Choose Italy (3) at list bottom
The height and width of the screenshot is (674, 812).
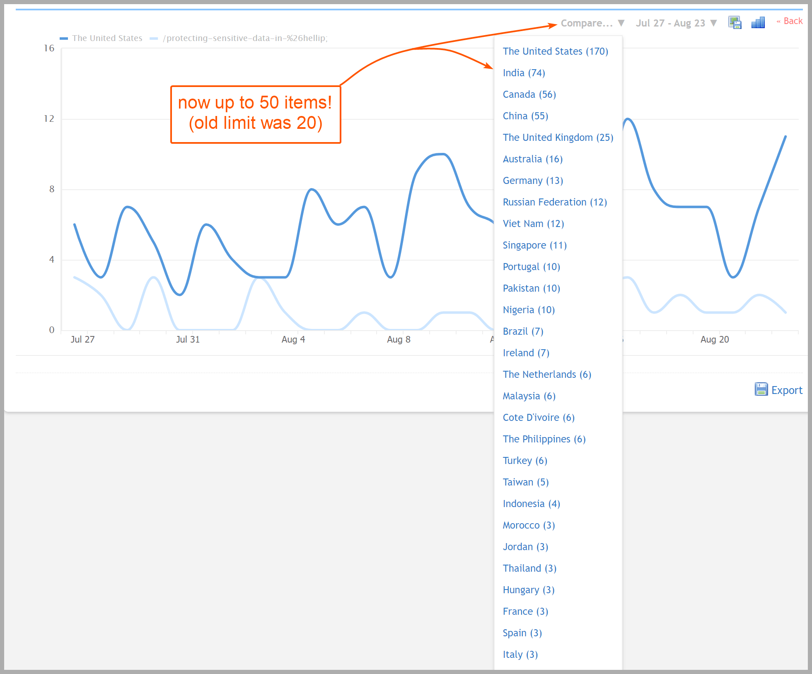click(x=520, y=655)
